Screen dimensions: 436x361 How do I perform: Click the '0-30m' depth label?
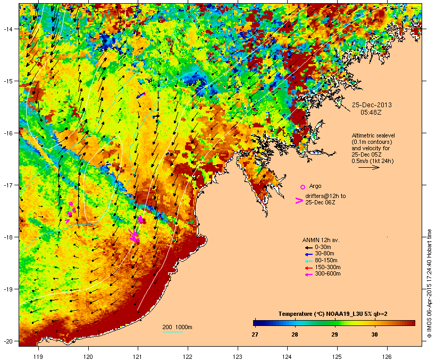pyautogui.click(x=323, y=247)
